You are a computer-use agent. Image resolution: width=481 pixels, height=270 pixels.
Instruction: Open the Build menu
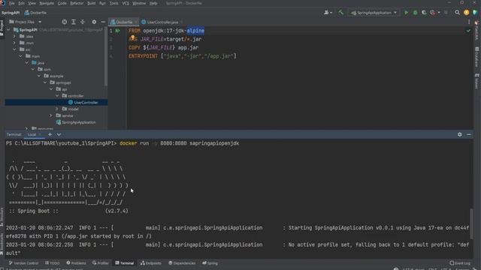click(92, 3)
